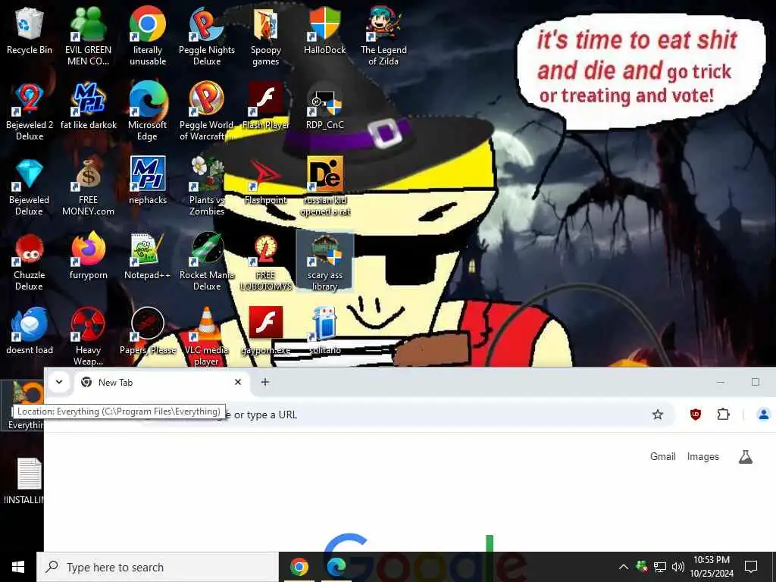Open the Spoopy games folder
Screen dimensions: 776x582
pos(266,35)
